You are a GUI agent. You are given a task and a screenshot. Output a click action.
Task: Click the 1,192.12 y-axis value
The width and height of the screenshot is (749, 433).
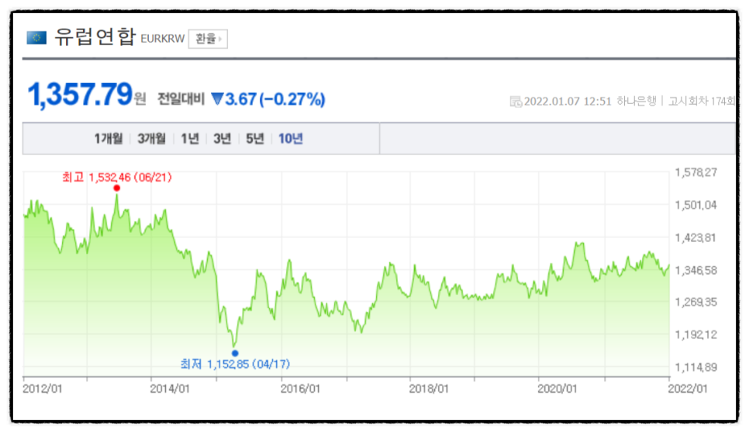[695, 334]
